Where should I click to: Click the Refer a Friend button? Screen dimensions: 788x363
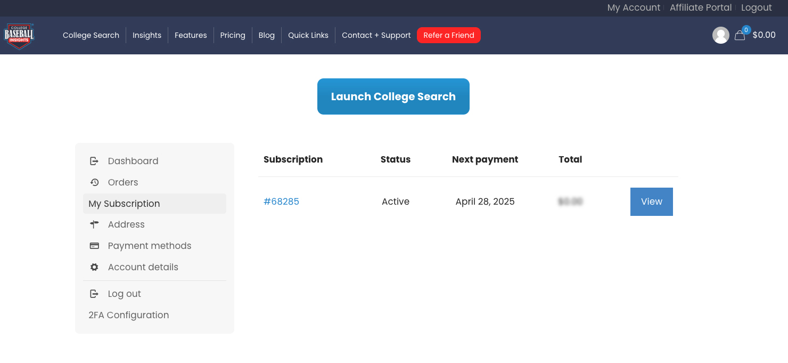click(x=448, y=35)
